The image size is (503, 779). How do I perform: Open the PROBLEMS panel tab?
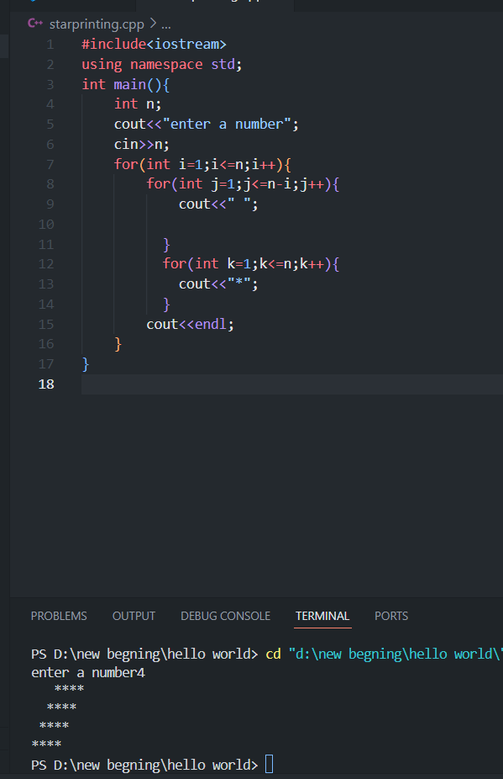[x=59, y=616]
